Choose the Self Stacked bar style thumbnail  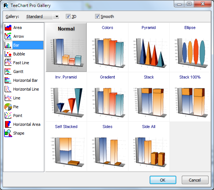click(x=66, y=146)
